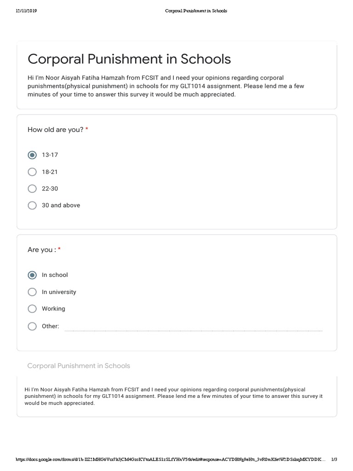Pick the 30 and above option
Viewport: 353px width, 471px height.
coord(32,206)
